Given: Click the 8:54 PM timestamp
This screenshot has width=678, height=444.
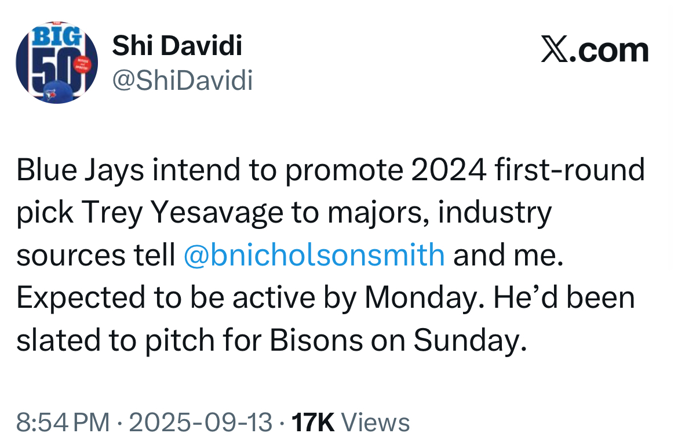Looking at the screenshot, I should [x=63, y=423].
